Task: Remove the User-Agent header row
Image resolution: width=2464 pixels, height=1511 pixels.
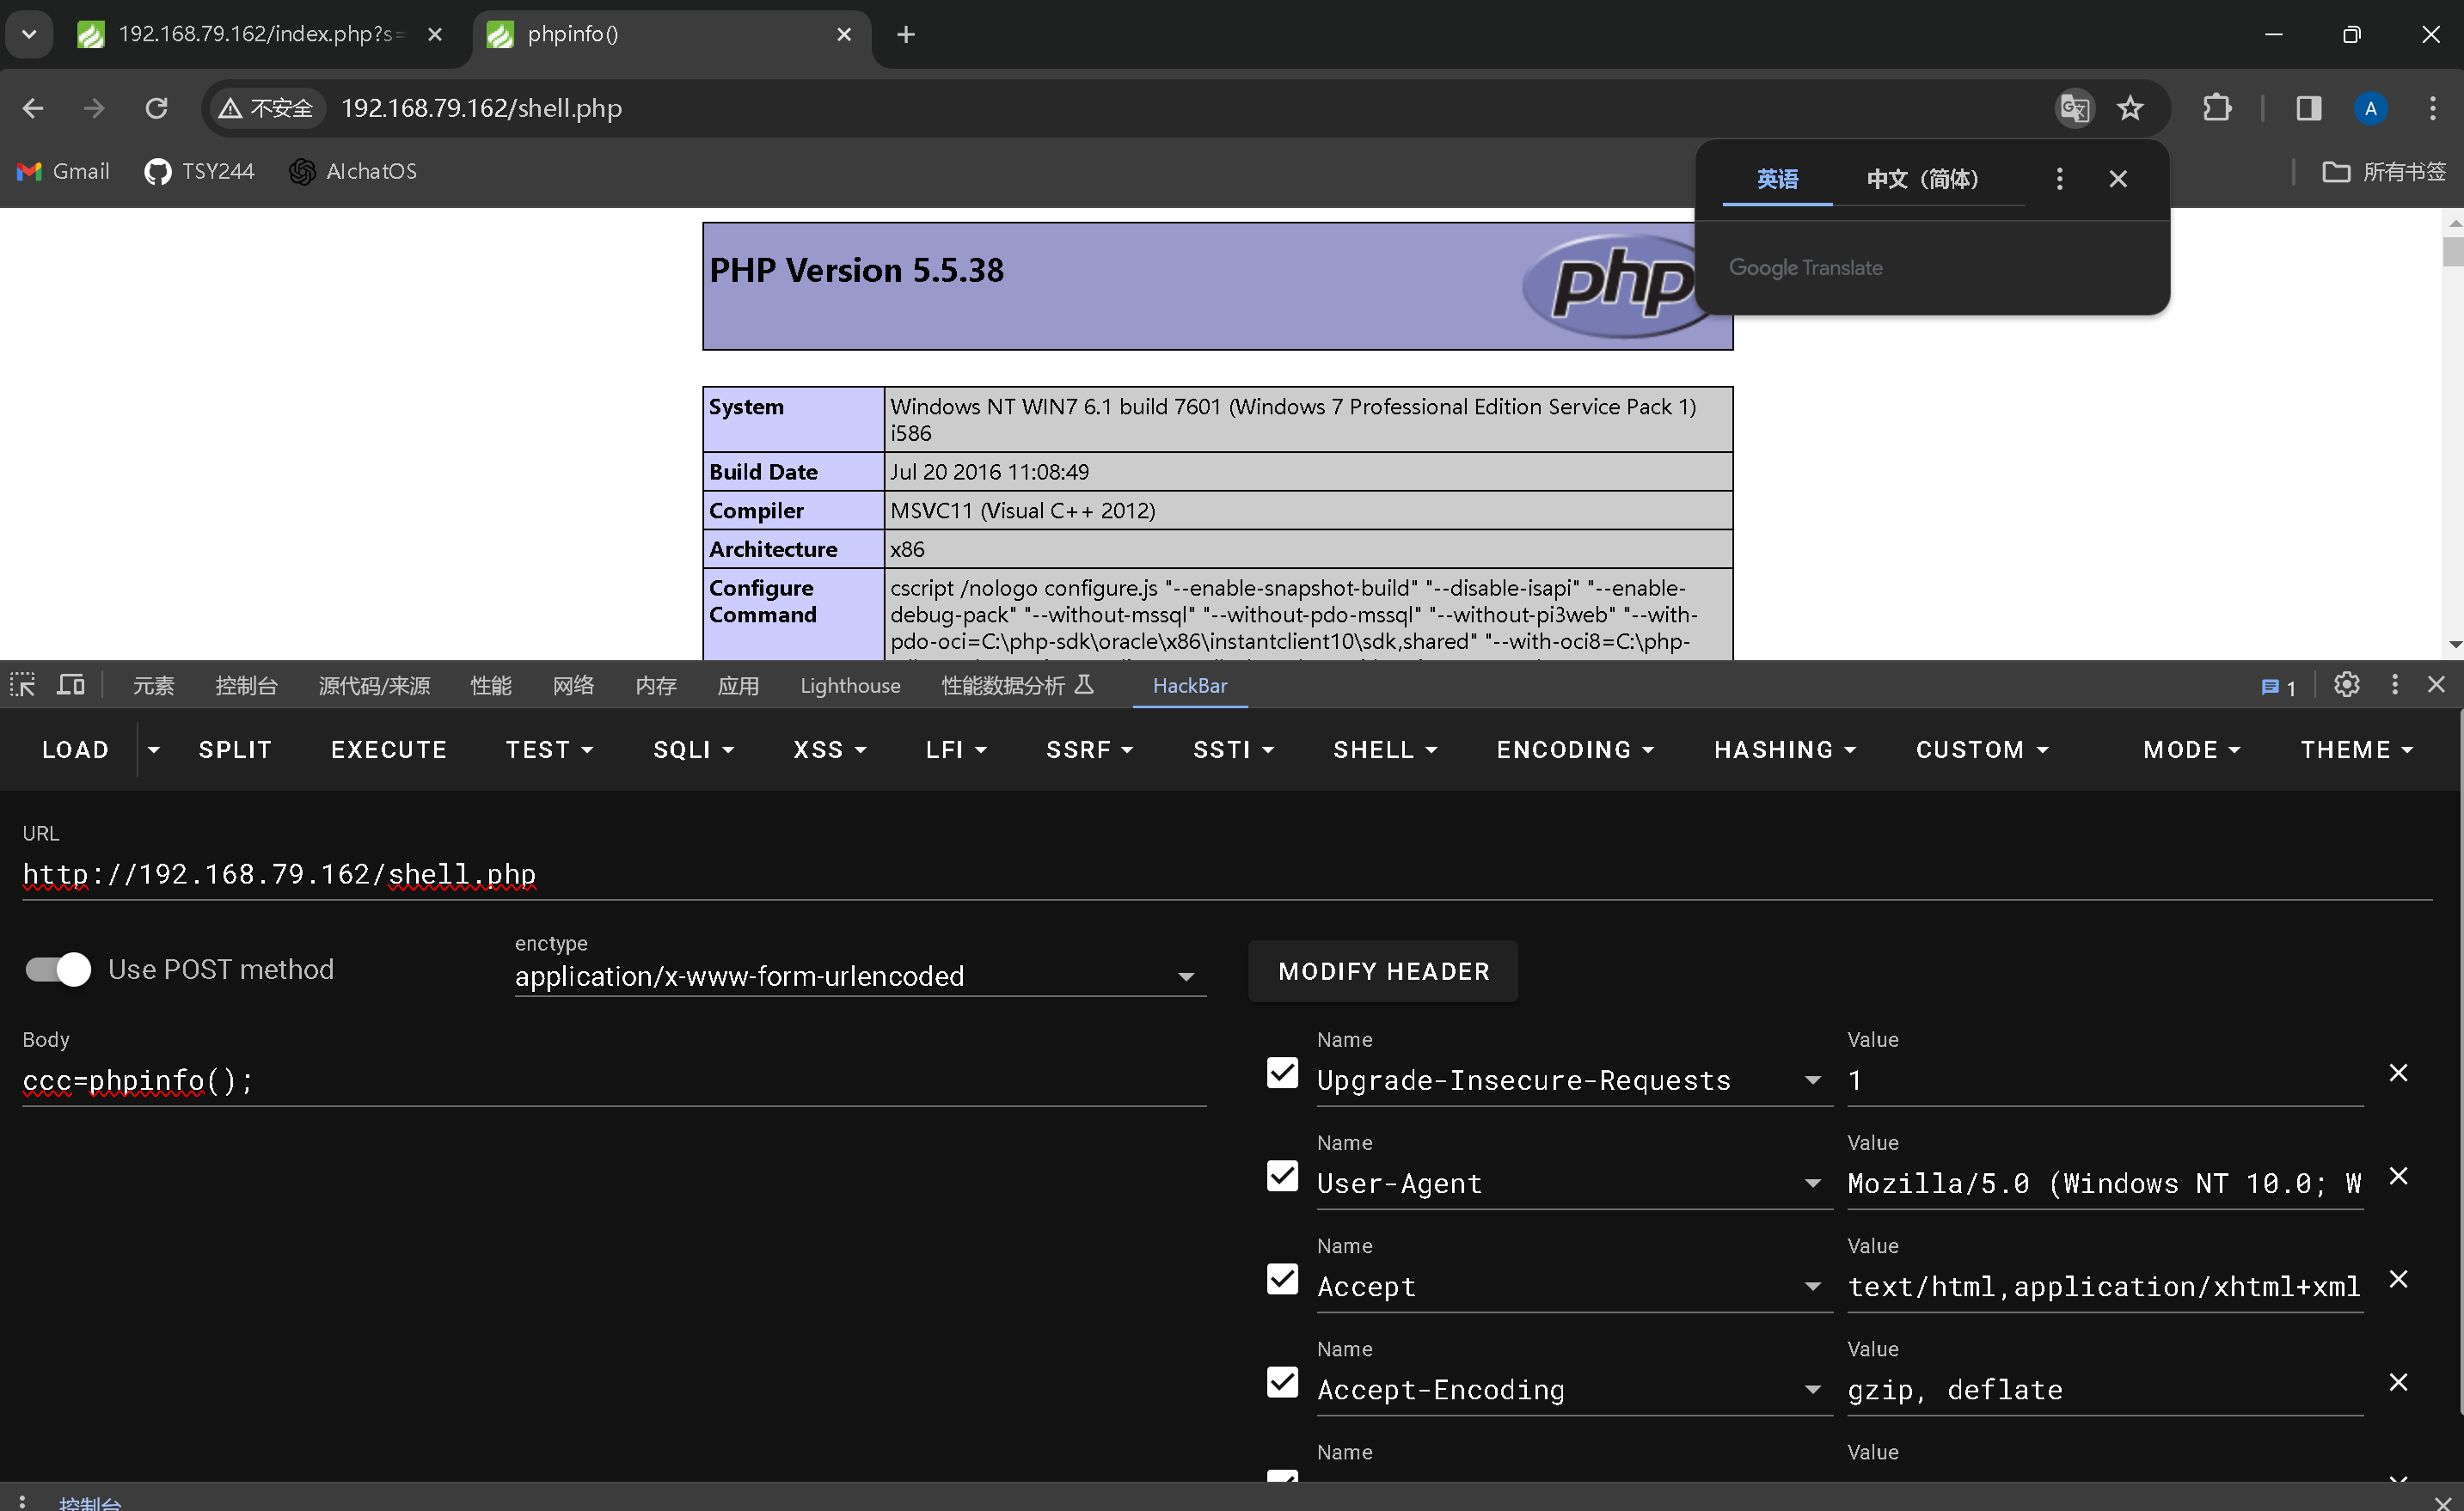Action: pyautogui.click(x=2398, y=1176)
